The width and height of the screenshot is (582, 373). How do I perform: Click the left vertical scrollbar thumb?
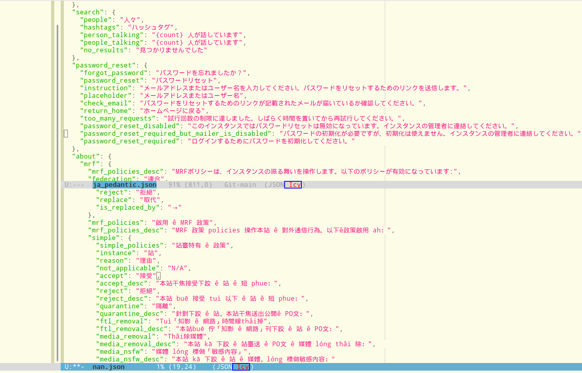(57, 192)
